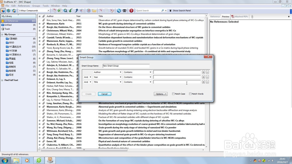The width and height of the screenshot is (292, 164).
Task: Select Integrated Library and Online Search Mode icon
Action: [14, 10]
